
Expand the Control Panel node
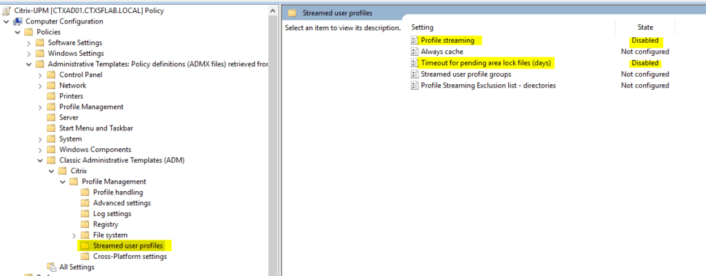pyautogui.click(x=40, y=75)
